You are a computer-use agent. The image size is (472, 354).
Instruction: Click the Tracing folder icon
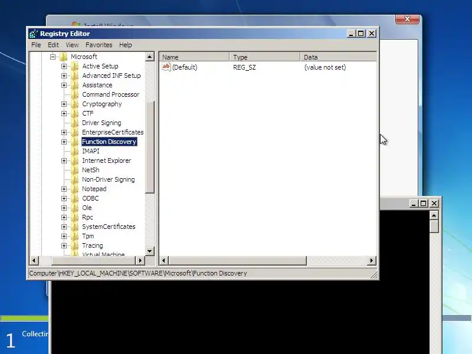pos(75,245)
